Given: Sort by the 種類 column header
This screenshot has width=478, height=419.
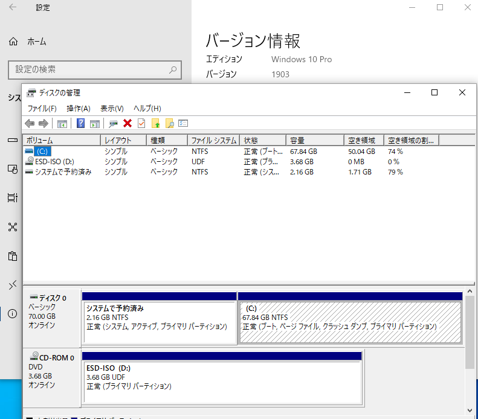Looking at the screenshot, I should click(x=167, y=141).
